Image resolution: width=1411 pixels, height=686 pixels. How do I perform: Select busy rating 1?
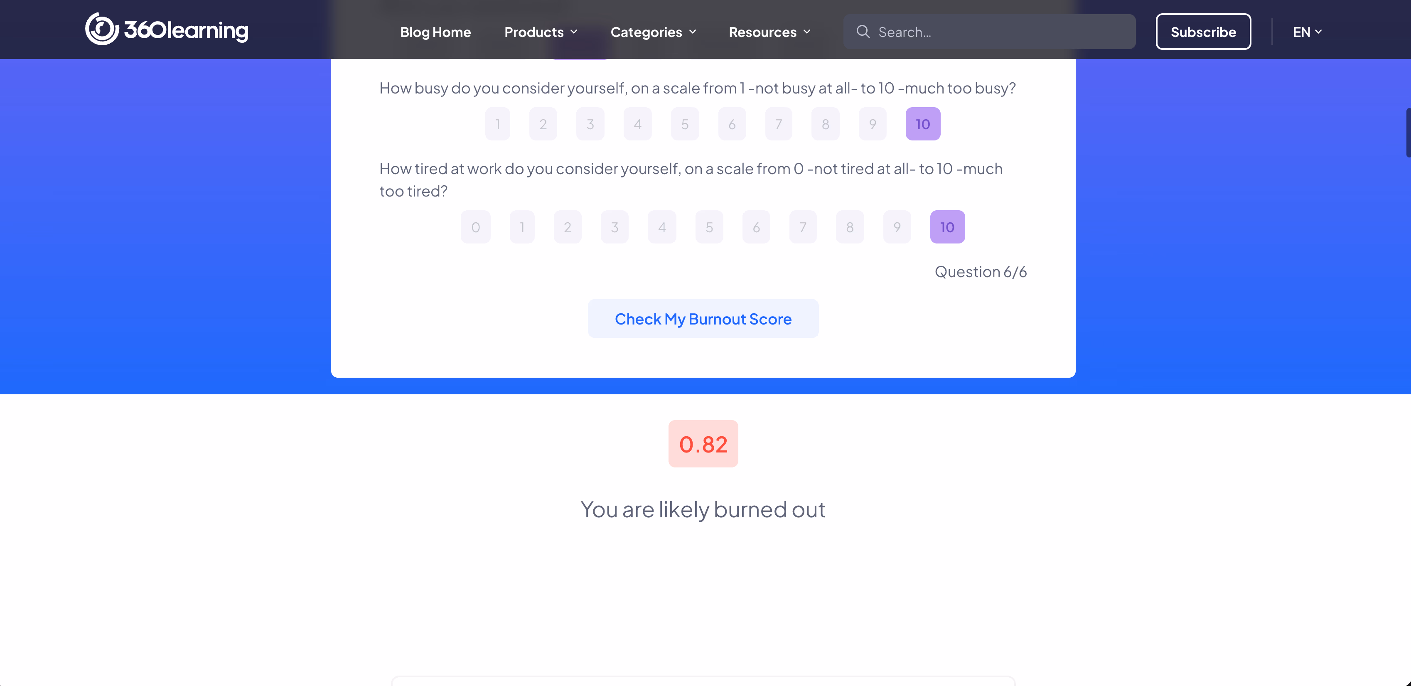tap(497, 124)
